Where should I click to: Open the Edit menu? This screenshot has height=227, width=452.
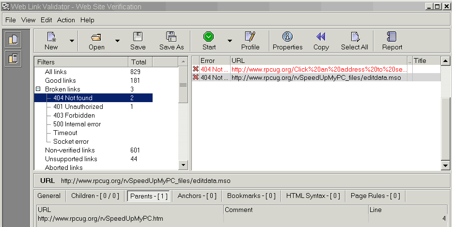coord(46,20)
